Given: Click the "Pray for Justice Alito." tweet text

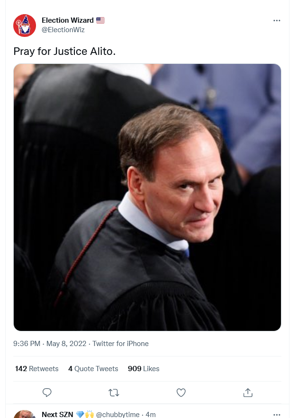Looking at the screenshot, I should (64, 51).
